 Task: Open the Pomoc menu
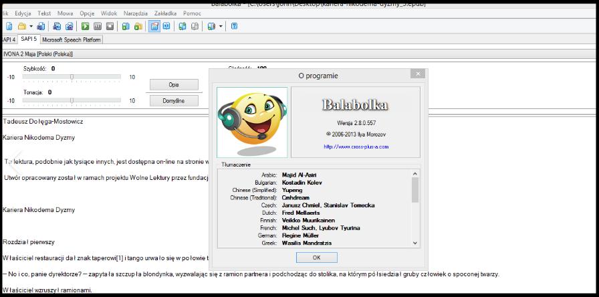192,13
